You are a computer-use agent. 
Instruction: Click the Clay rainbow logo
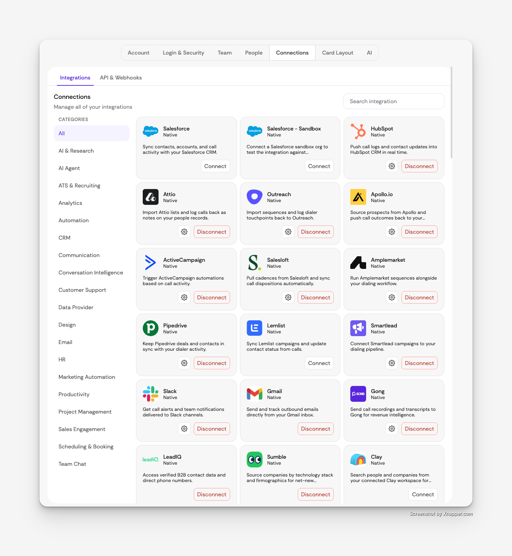click(358, 459)
